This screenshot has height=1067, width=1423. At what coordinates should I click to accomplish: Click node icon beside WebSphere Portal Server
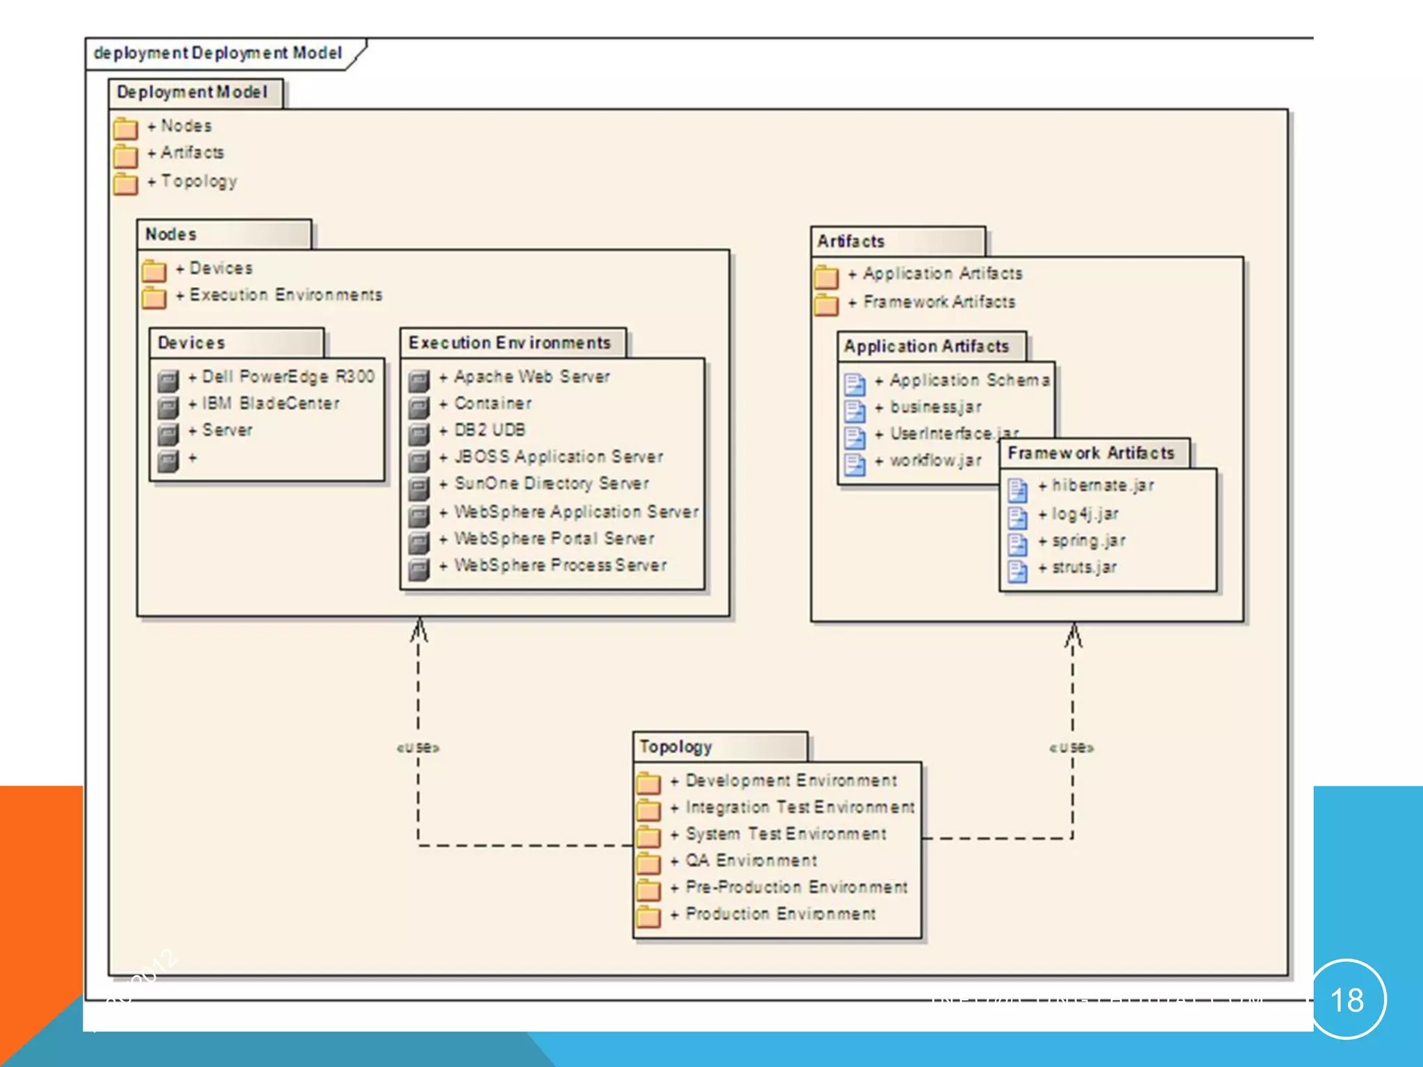click(418, 542)
